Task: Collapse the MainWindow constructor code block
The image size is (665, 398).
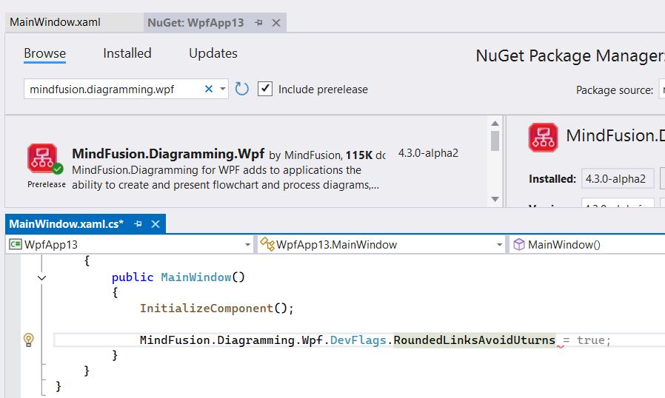Action: click(x=41, y=277)
